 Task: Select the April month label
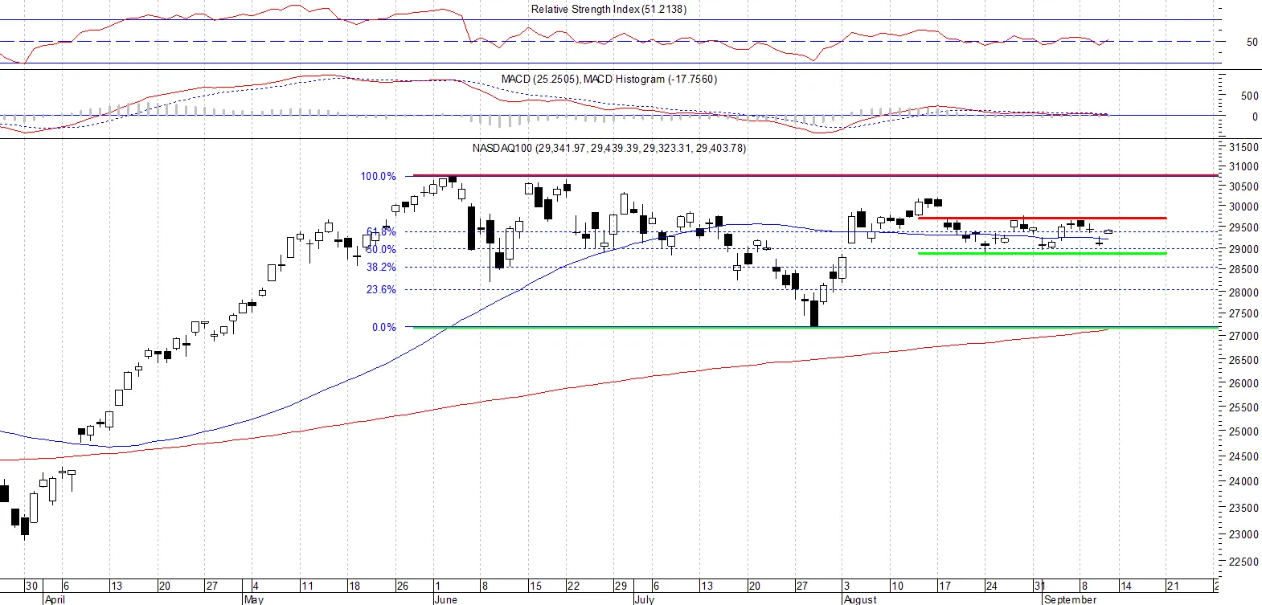55,599
